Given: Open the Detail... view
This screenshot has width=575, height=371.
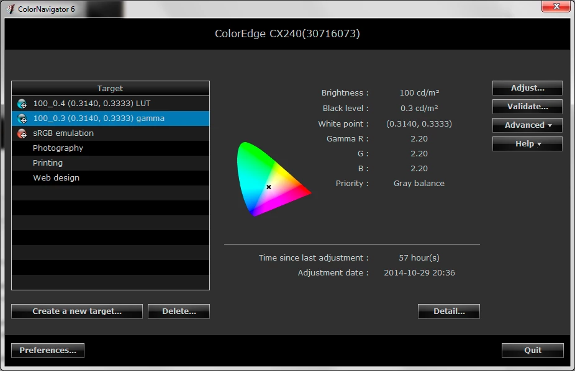Looking at the screenshot, I should point(449,311).
